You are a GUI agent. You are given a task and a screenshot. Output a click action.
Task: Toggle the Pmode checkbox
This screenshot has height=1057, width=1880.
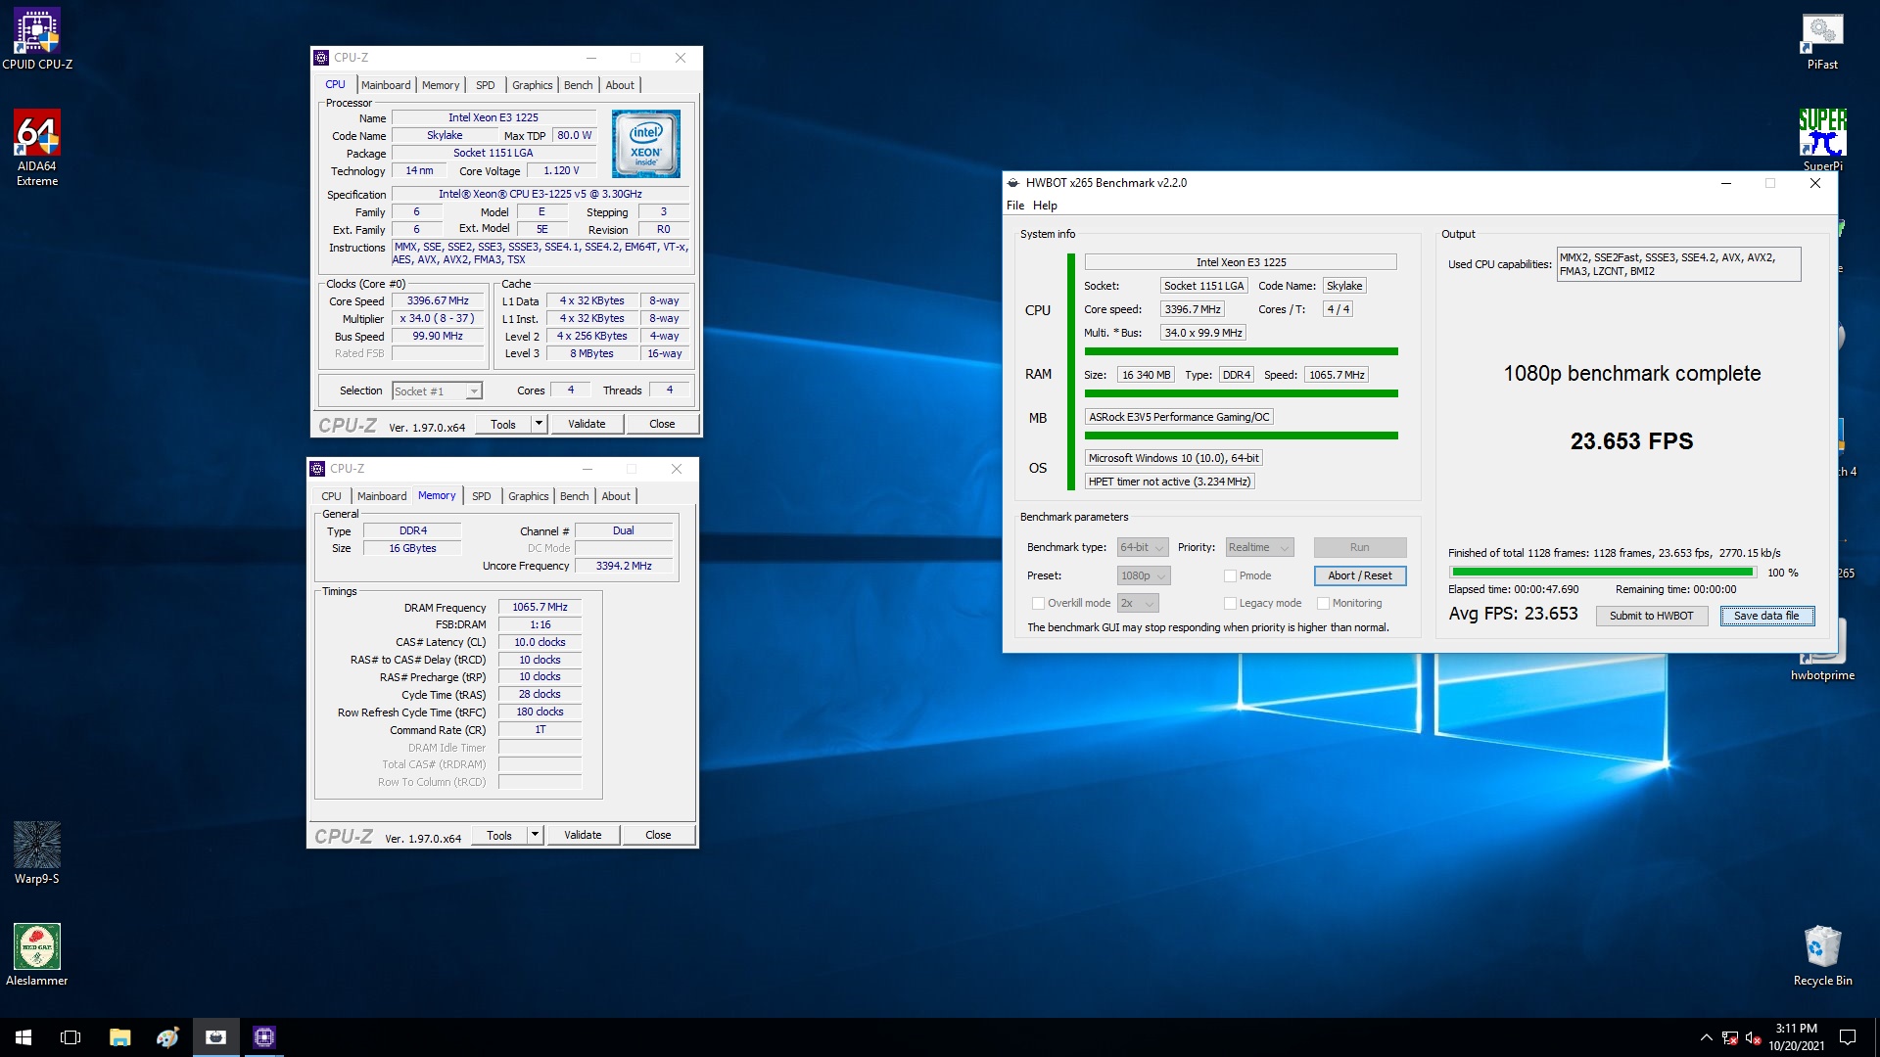(x=1230, y=575)
